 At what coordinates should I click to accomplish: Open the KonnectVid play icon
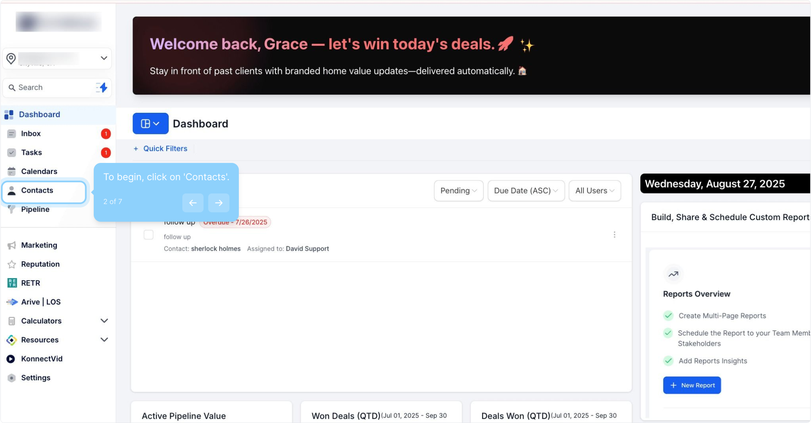click(11, 359)
